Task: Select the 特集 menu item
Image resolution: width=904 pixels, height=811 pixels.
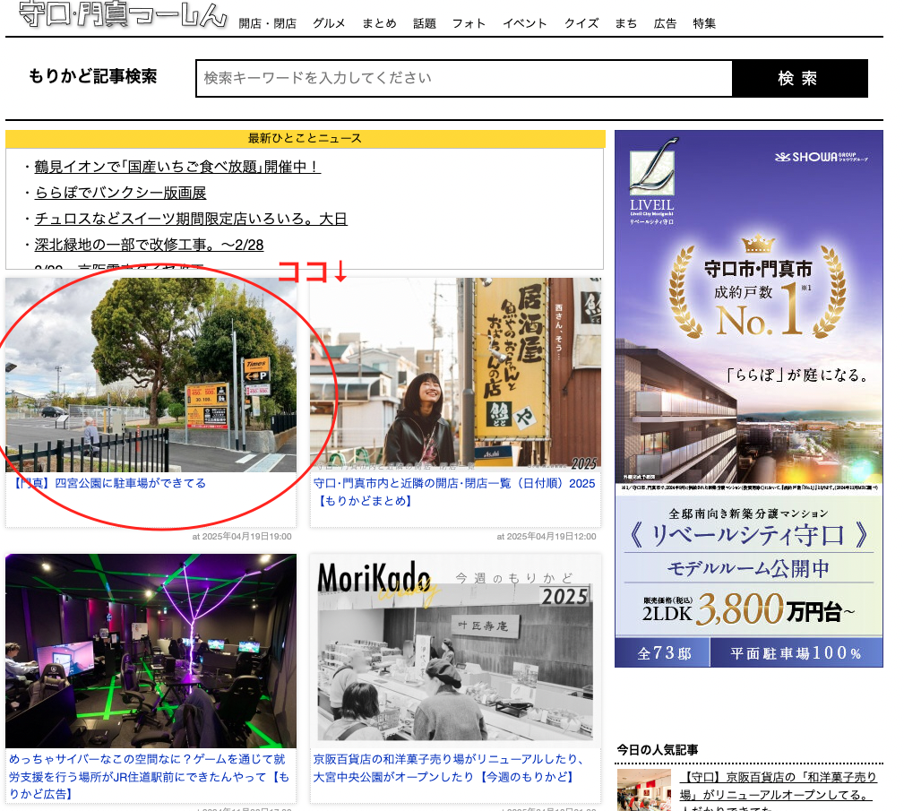Action: 704,23
